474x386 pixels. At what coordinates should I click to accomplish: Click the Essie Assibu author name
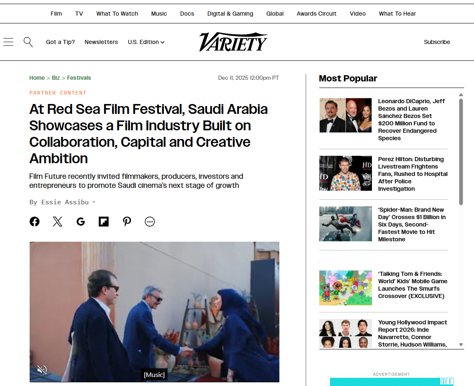pyautogui.click(x=65, y=202)
